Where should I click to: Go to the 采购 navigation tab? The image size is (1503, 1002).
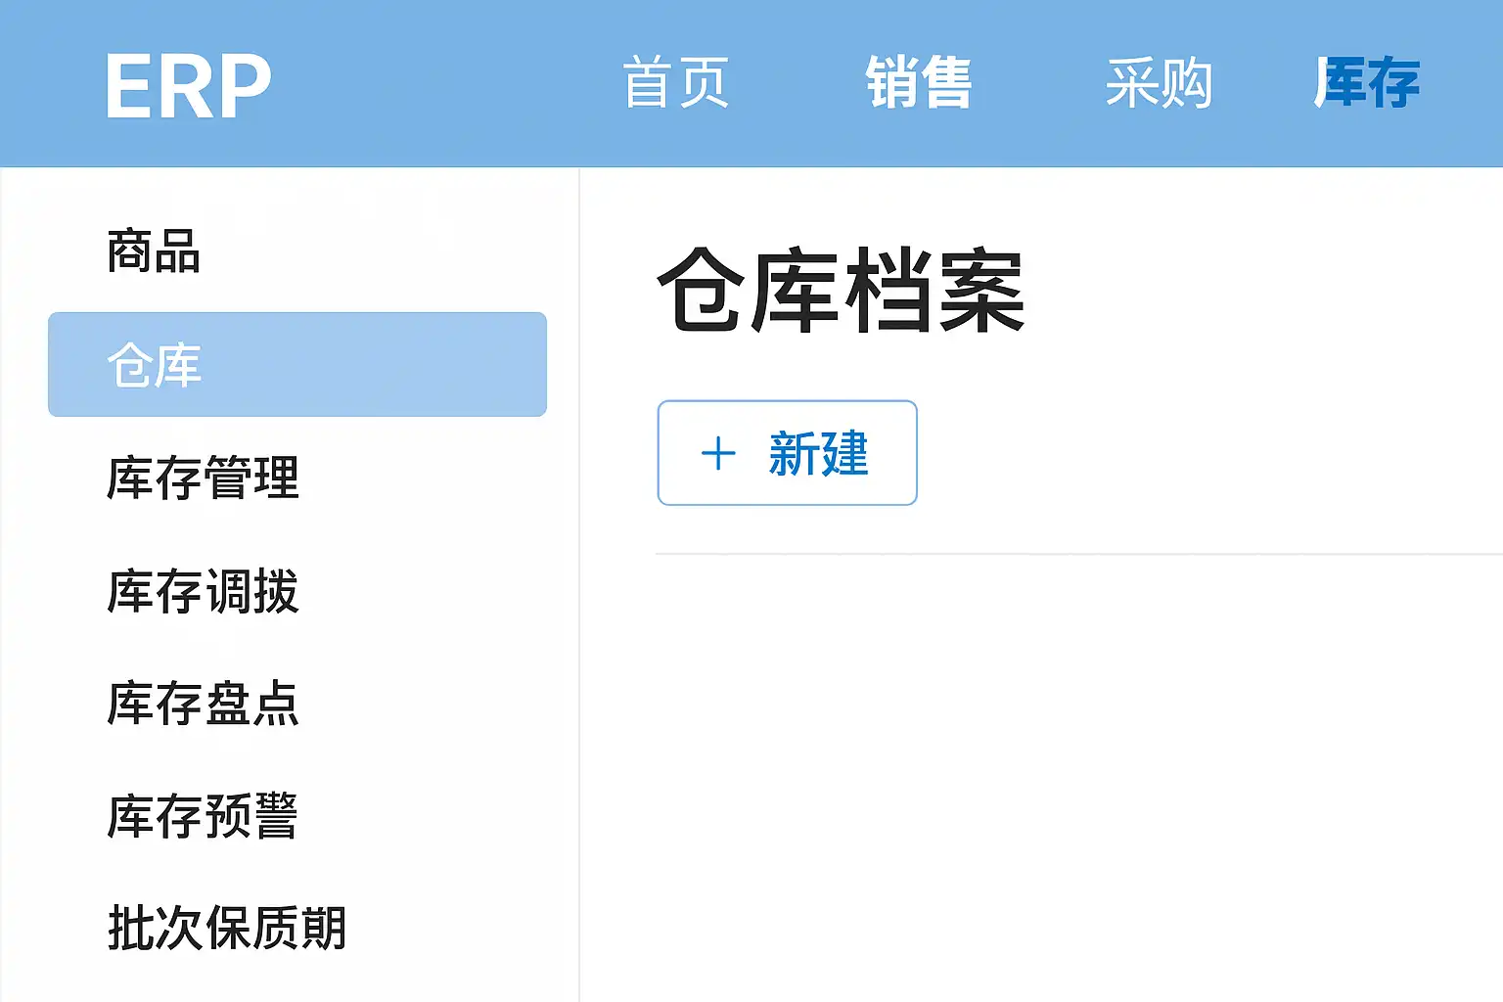coord(1159,83)
